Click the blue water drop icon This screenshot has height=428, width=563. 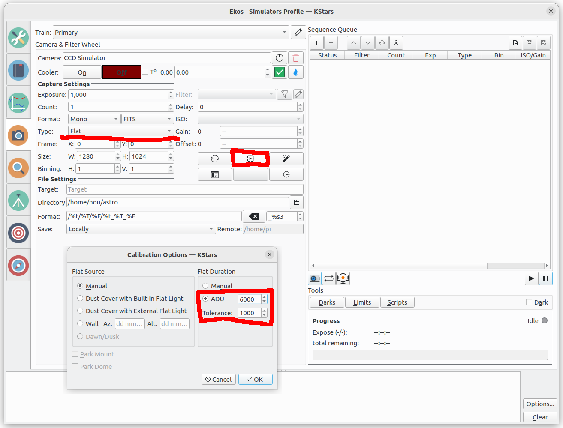[x=296, y=72]
